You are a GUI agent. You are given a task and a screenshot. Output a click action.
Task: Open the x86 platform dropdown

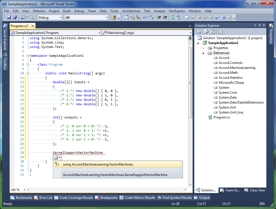tap(106, 18)
